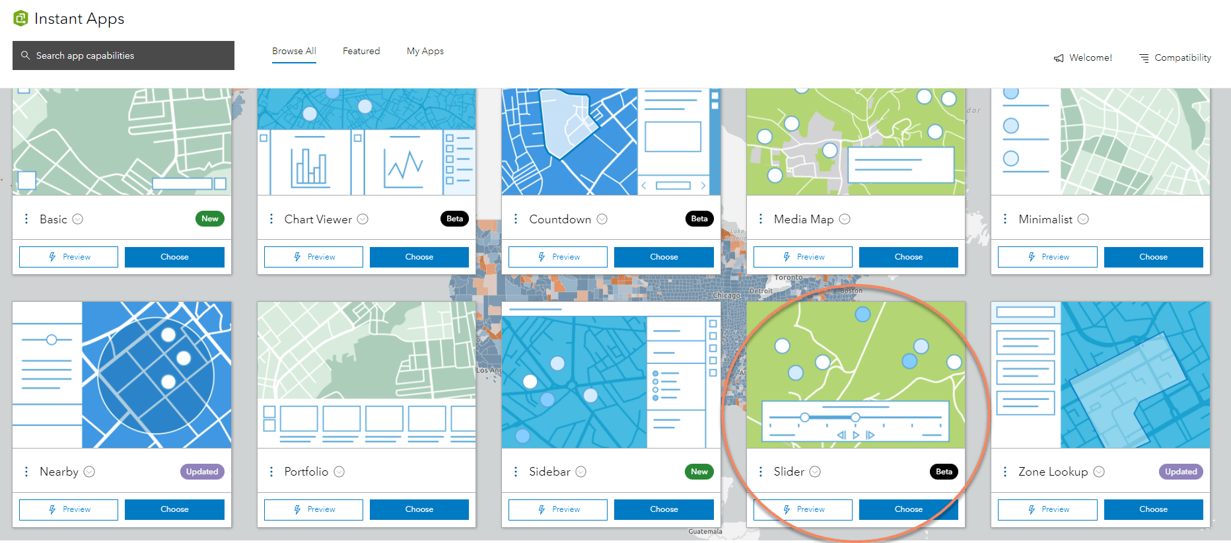Click the Compatibility filter icon

pos(1144,58)
